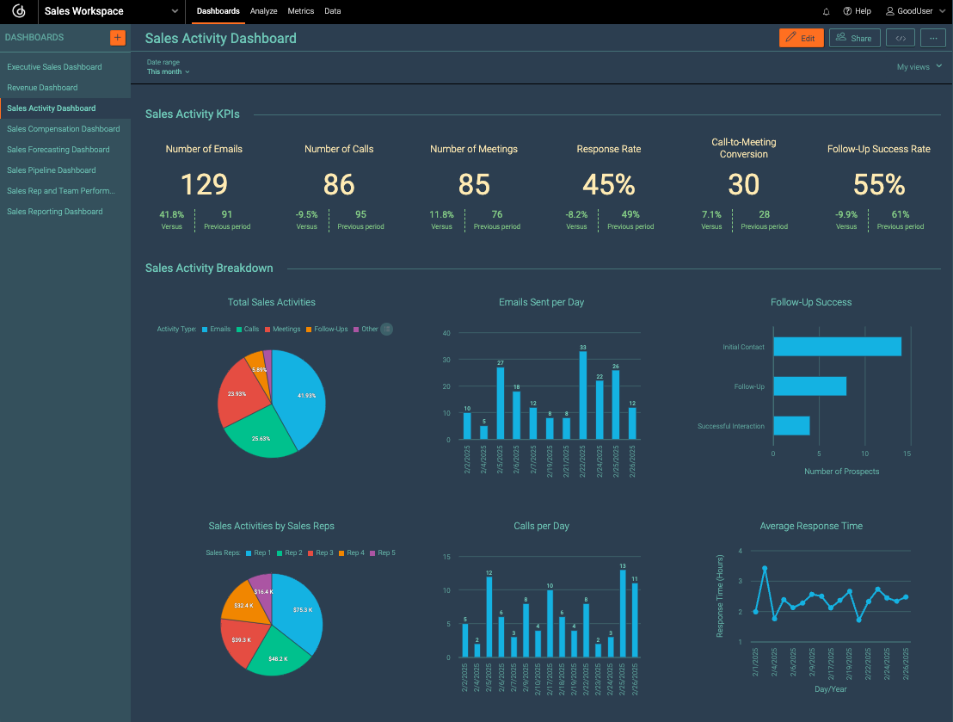Click the legend list icon next to Other
The width and height of the screenshot is (953, 722).
[386, 329]
